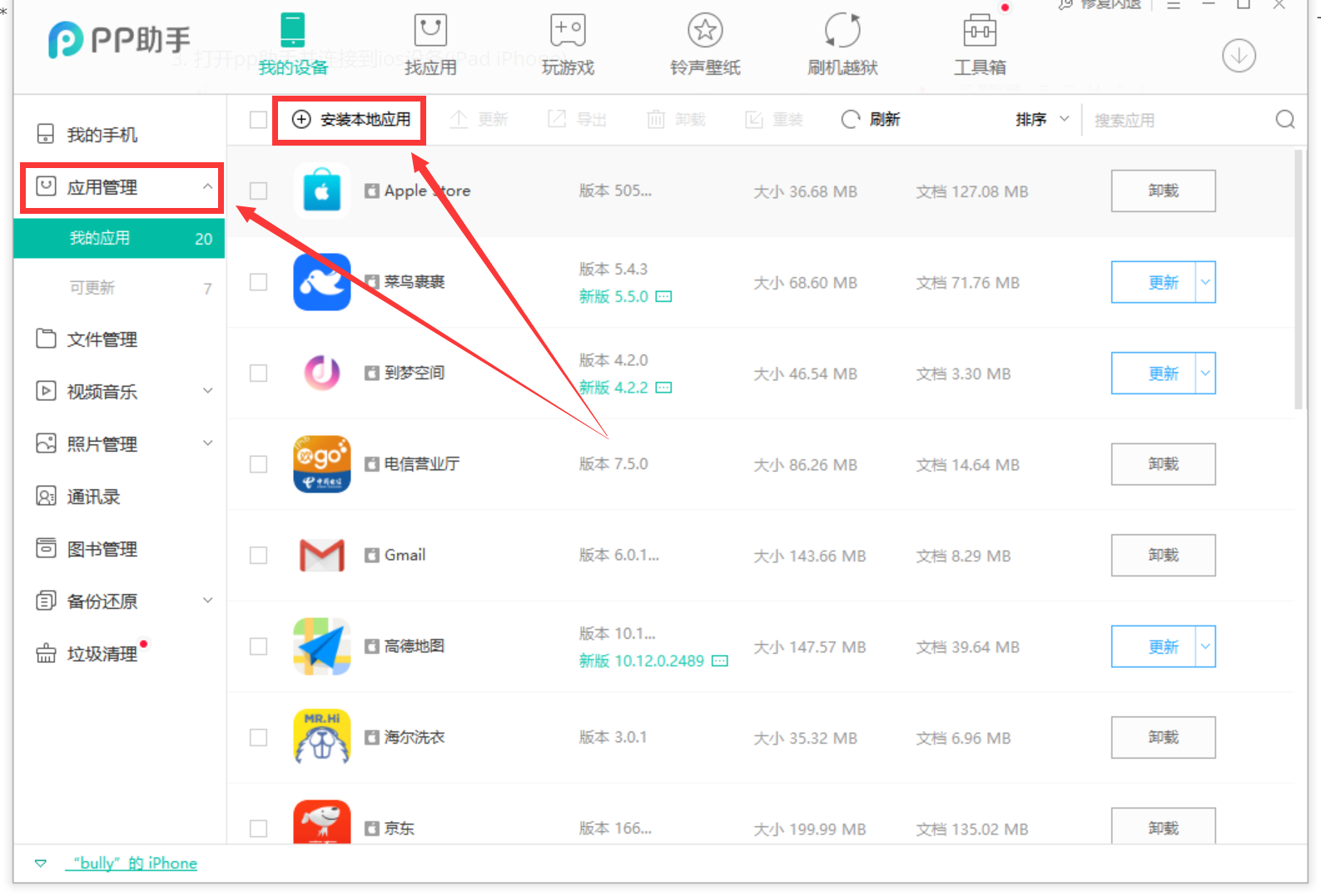This screenshot has height=896, width=1321.
Task: Check the 京东 row checkbox
Action: (x=259, y=829)
